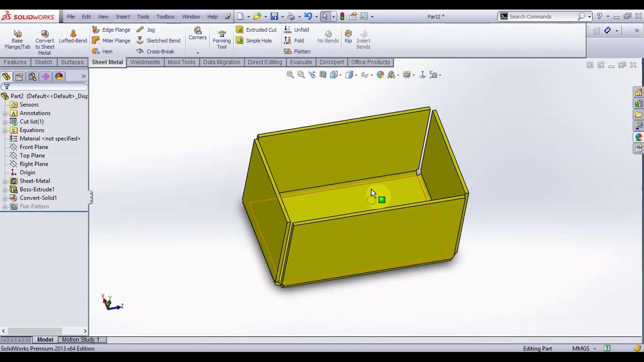Image resolution: width=644 pixels, height=362 pixels.
Task: Switch to the Evaluate tab
Action: [x=301, y=62]
